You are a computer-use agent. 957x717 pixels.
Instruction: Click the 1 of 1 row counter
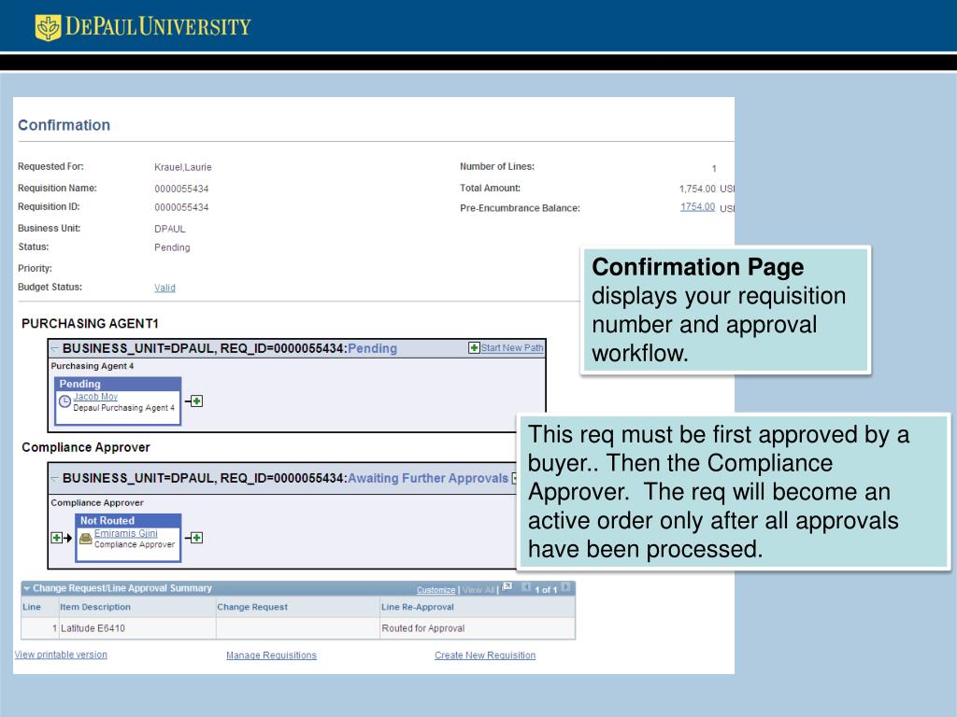click(546, 590)
